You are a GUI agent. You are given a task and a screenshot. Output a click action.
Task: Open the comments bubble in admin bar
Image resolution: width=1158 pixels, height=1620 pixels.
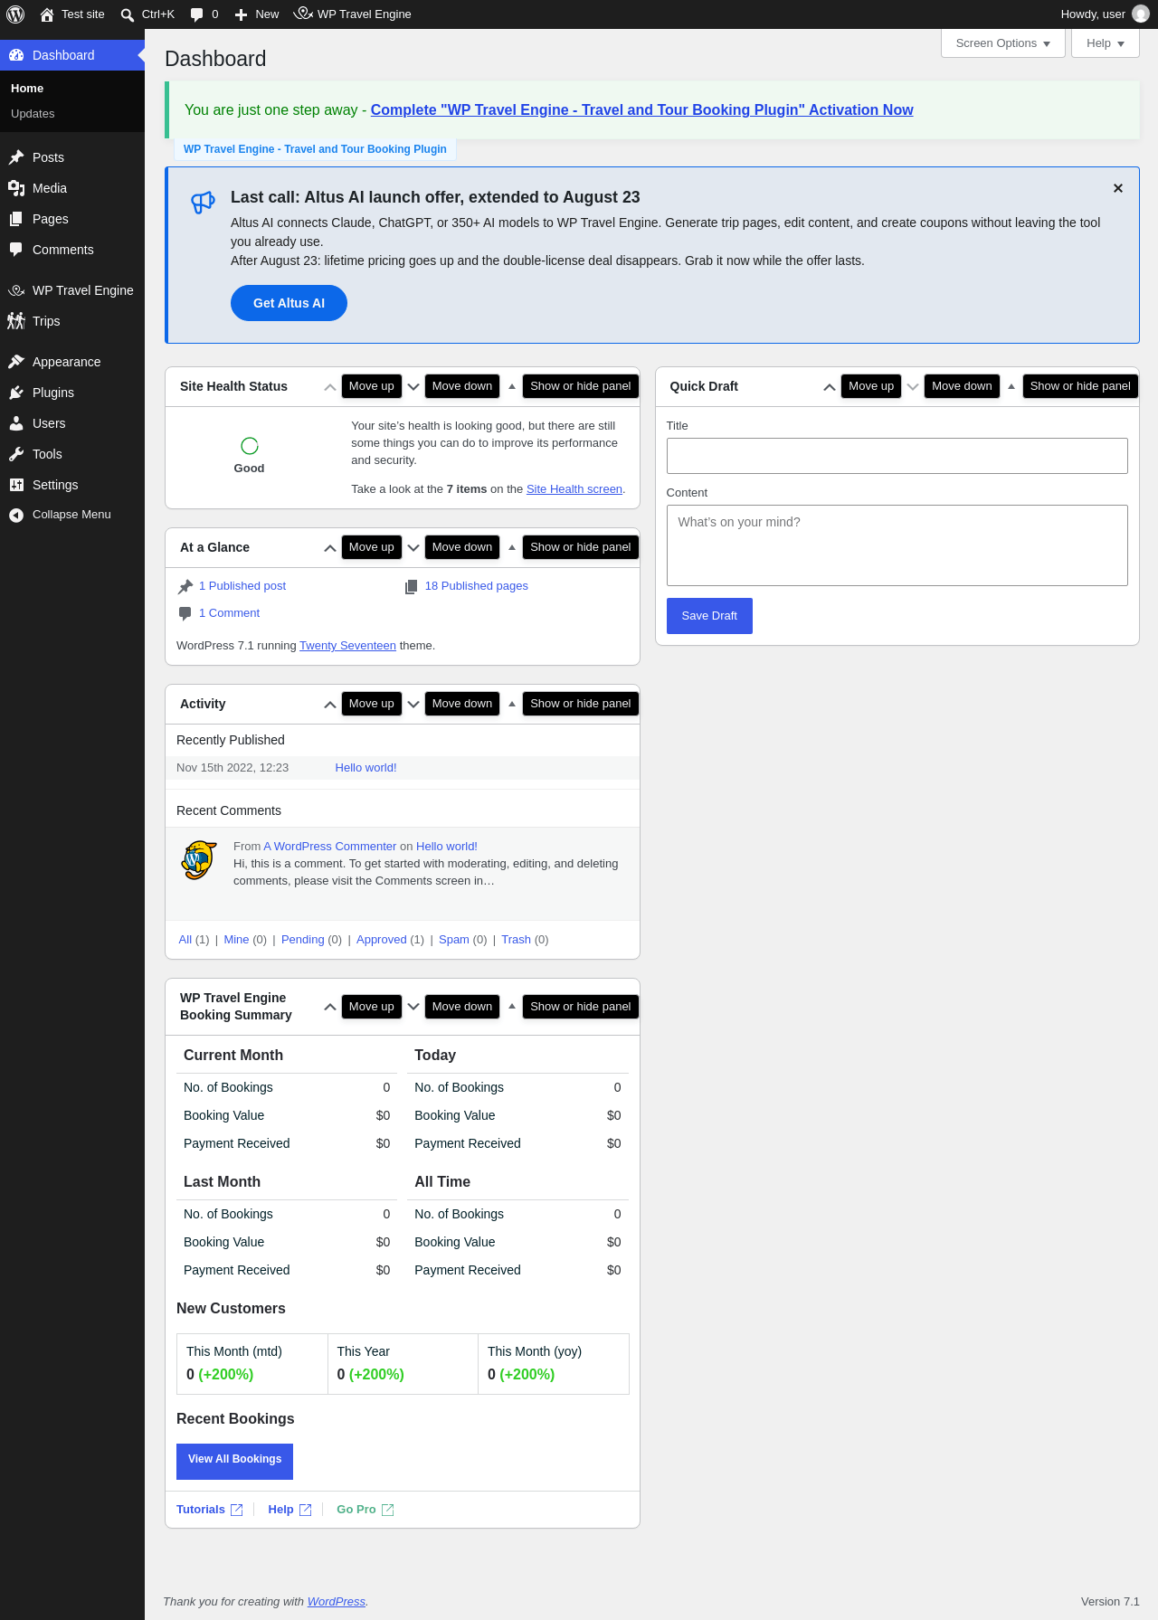pos(196,14)
